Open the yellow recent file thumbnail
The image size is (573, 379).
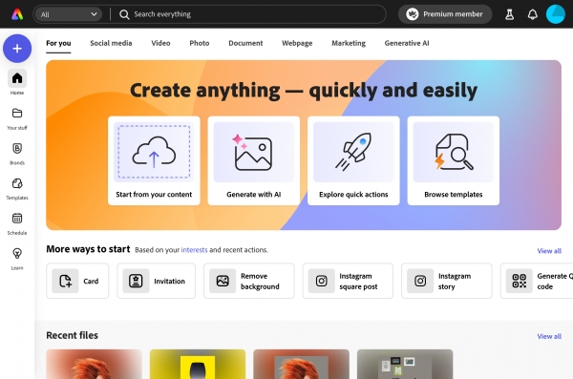click(198, 364)
